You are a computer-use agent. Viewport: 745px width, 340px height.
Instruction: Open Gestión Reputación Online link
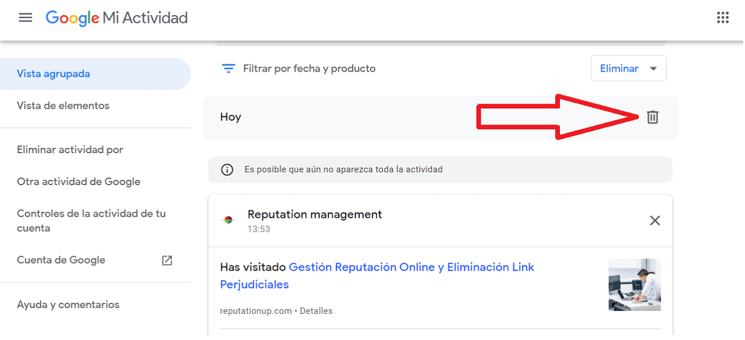tap(377, 276)
